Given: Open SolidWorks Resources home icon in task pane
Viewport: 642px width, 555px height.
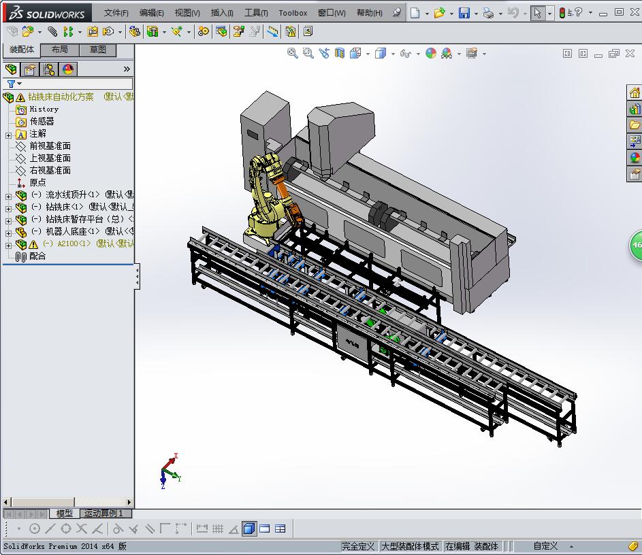Looking at the screenshot, I should click(635, 93).
